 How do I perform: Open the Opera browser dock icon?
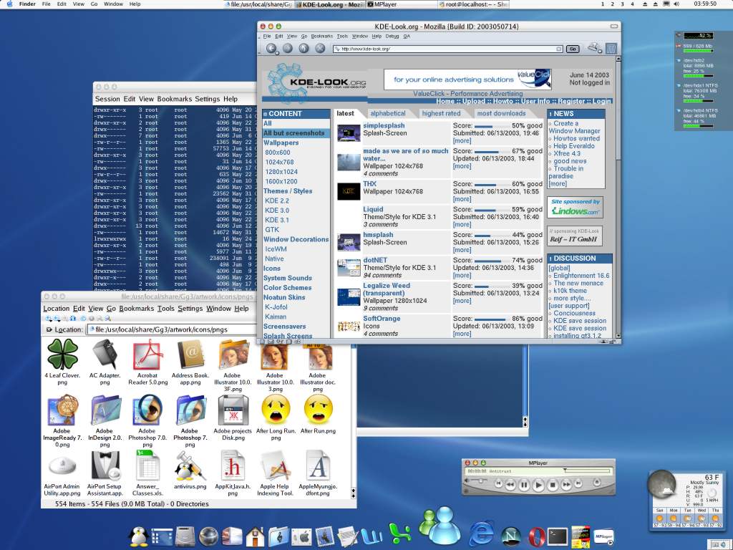click(537, 537)
